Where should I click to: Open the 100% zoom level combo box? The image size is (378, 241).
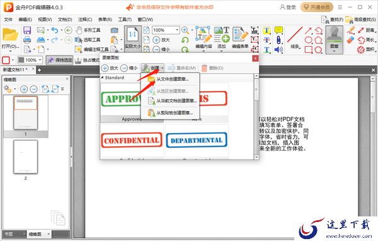pos(166,30)
